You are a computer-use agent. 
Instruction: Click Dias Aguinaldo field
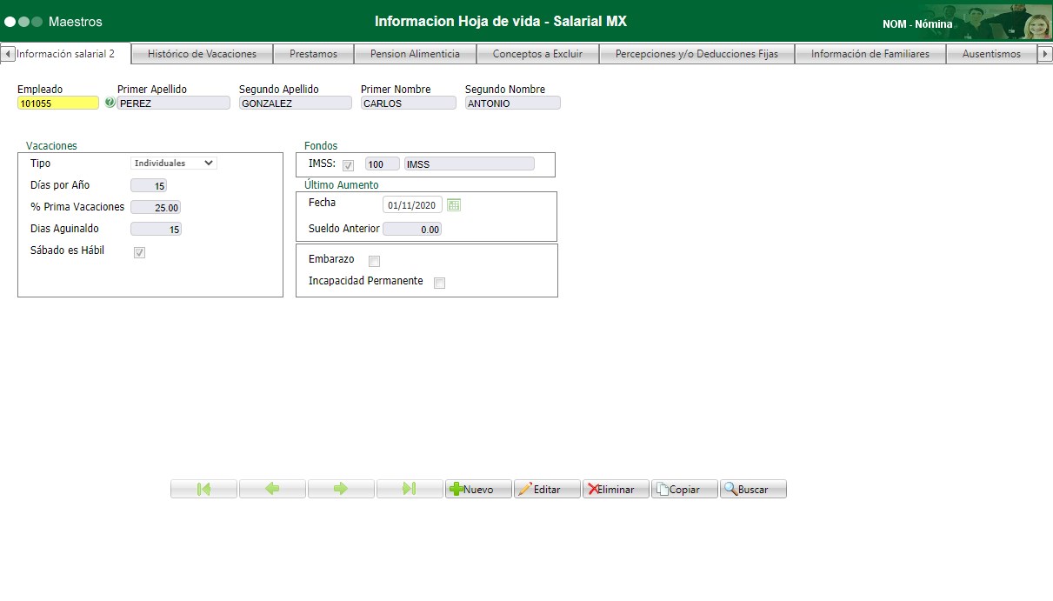(x=156, y=230)
